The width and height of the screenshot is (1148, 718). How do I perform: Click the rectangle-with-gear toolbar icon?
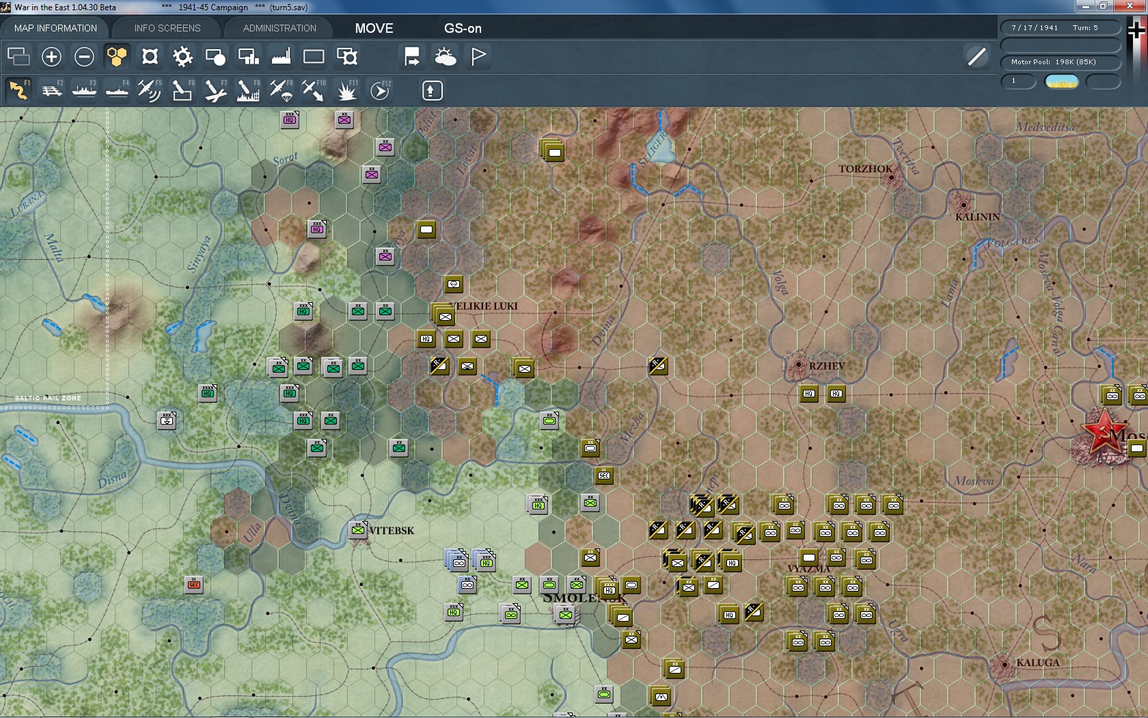tap(347, 56)
